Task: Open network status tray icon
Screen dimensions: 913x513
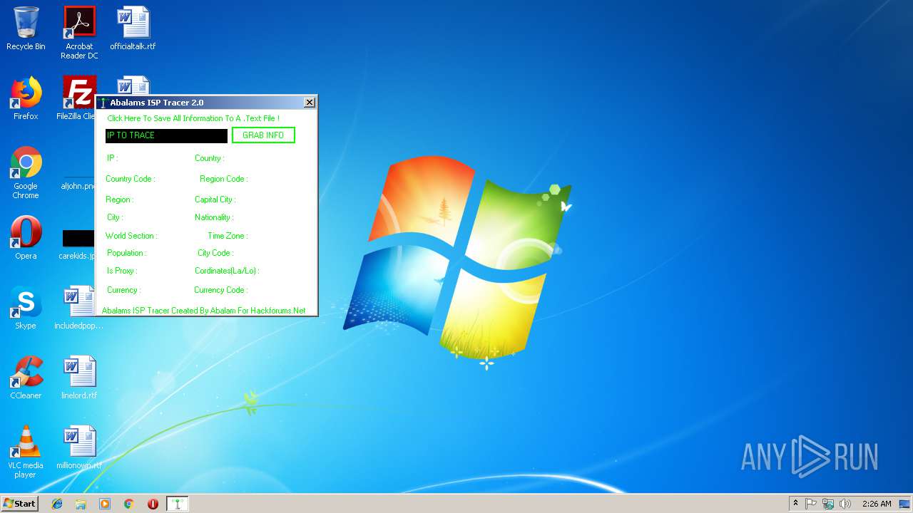Action: [828, 504]
